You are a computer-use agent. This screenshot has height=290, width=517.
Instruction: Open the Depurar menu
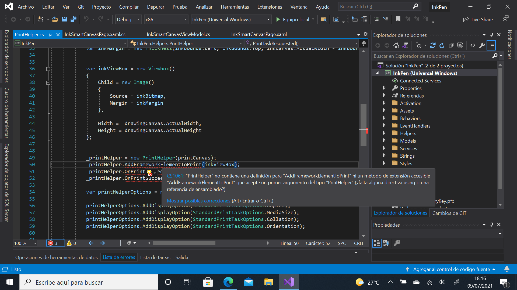155,7
